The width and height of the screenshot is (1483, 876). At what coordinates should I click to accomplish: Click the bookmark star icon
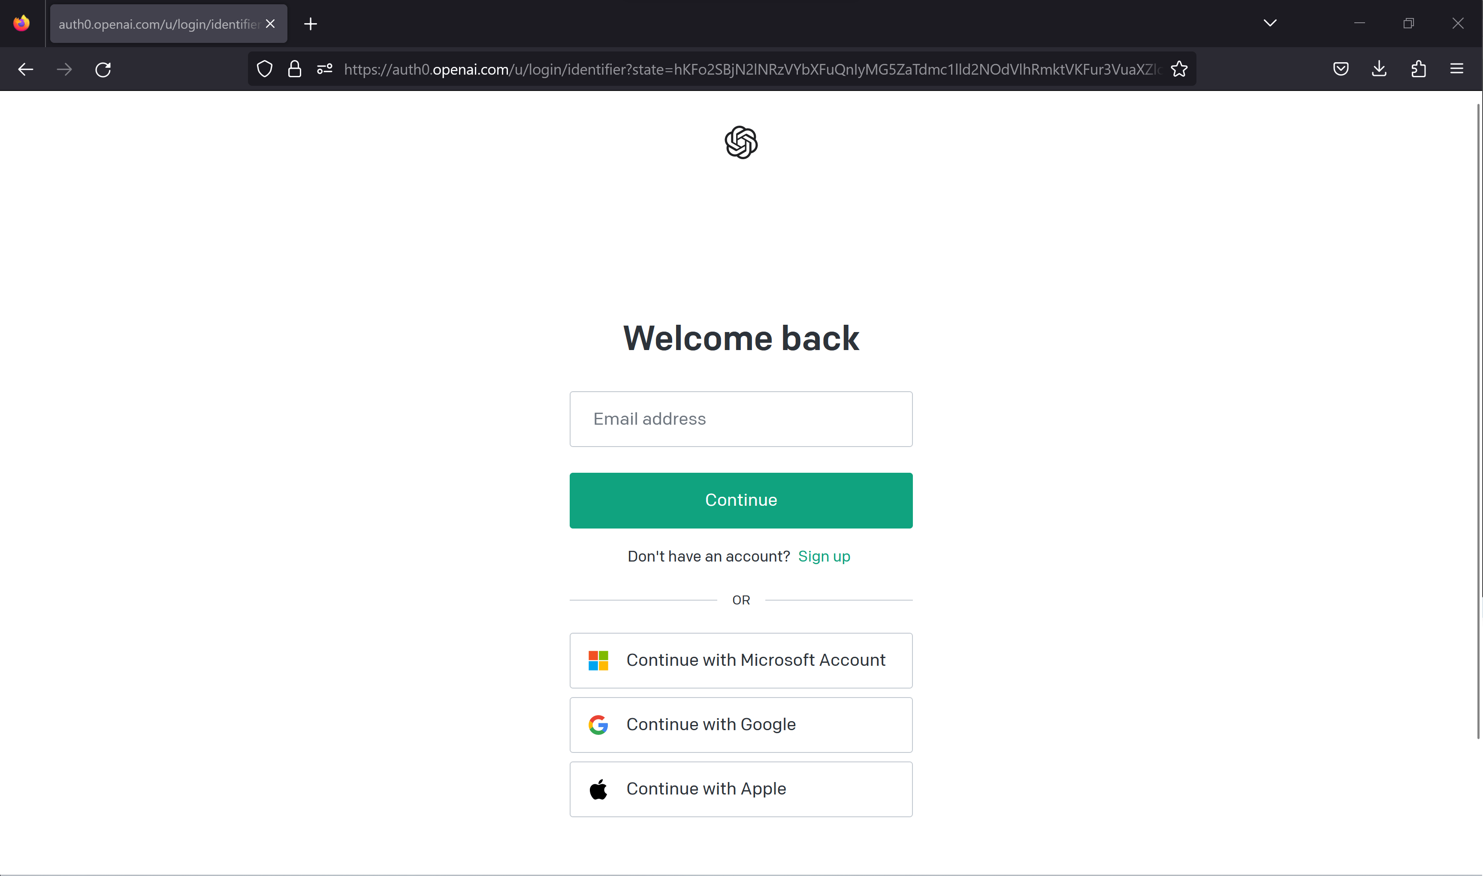pos(1181,69)
